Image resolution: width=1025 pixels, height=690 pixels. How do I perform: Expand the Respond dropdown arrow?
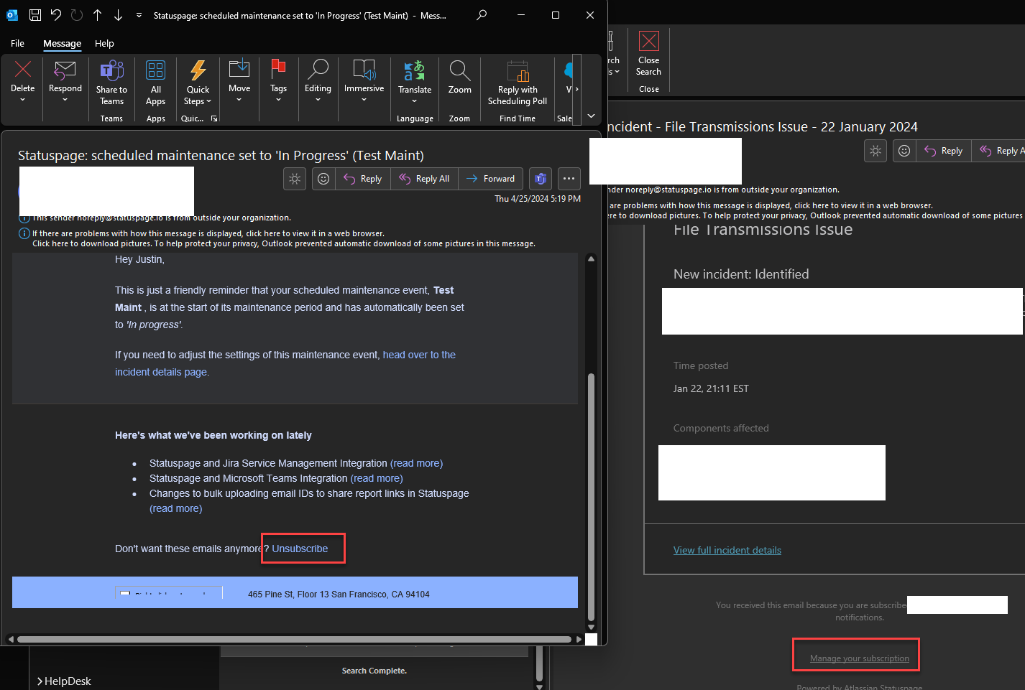65,100
